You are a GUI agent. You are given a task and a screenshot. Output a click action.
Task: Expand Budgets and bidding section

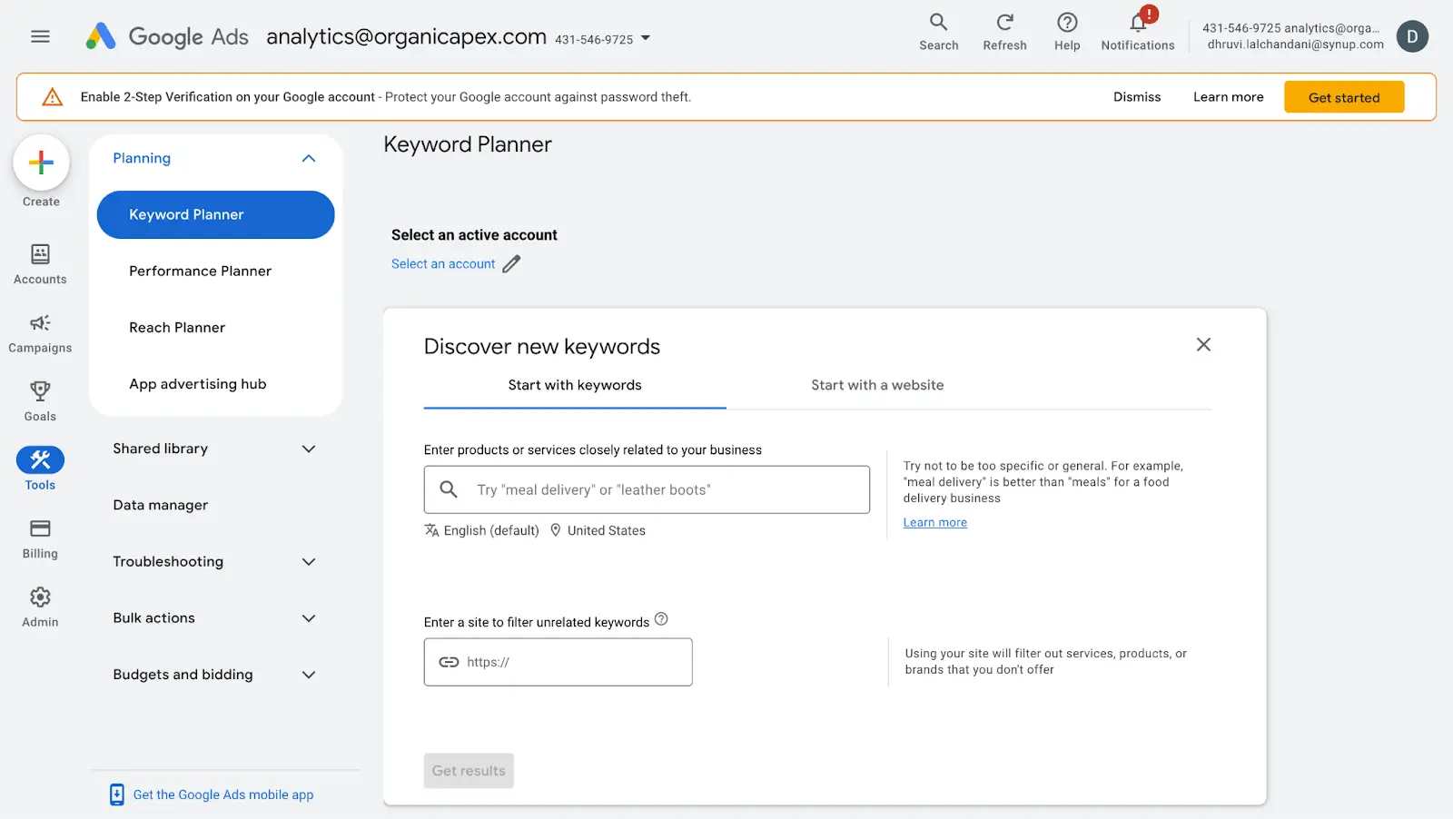point(309,675)
